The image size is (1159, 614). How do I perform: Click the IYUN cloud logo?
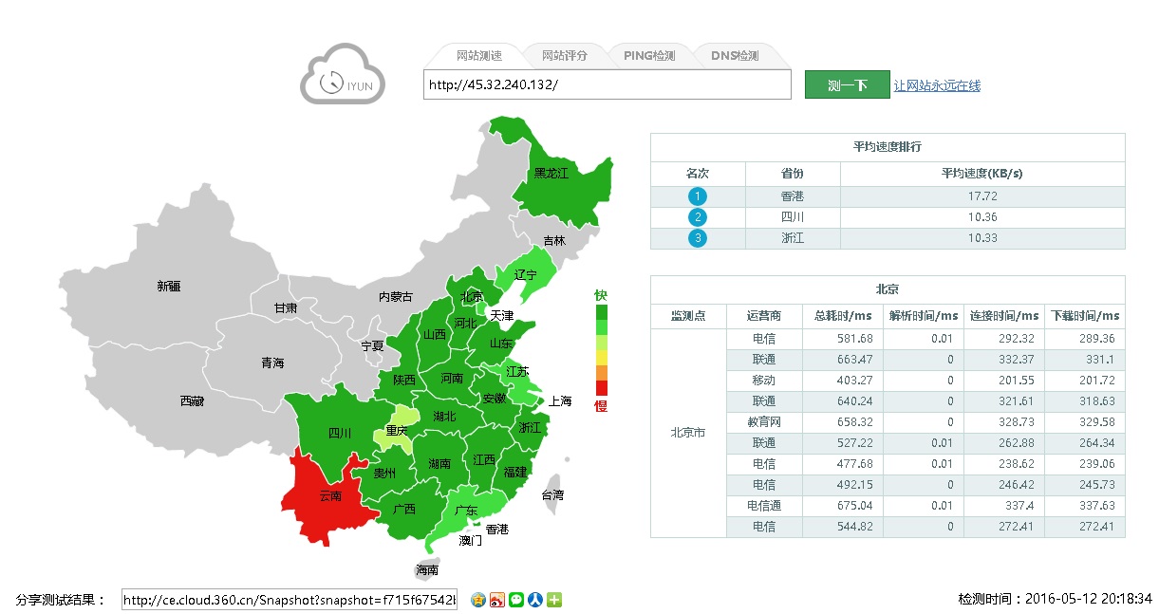[x=343, y=73]
